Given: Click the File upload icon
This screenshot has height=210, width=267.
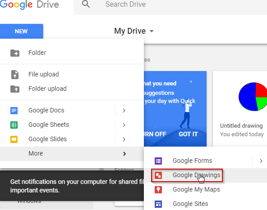Looking at the screenshot, I should pos(15,75).
